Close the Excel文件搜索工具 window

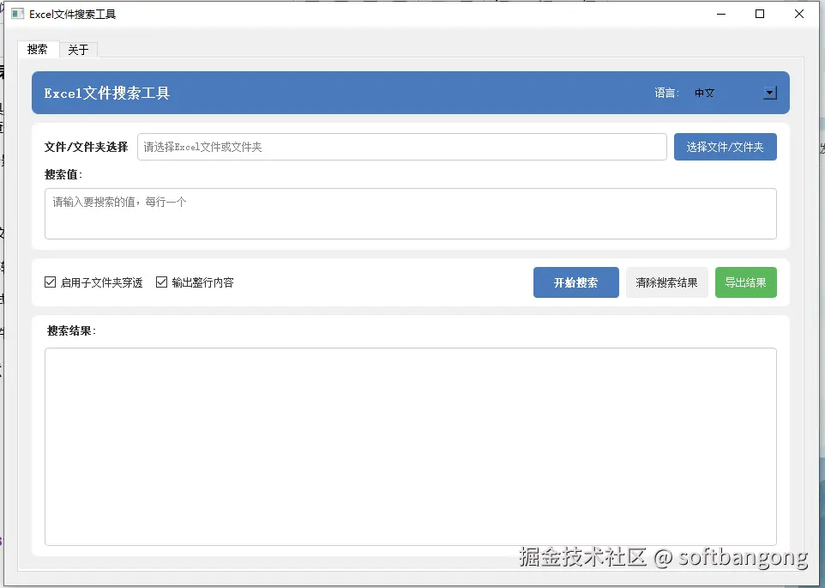coord(799,15)
